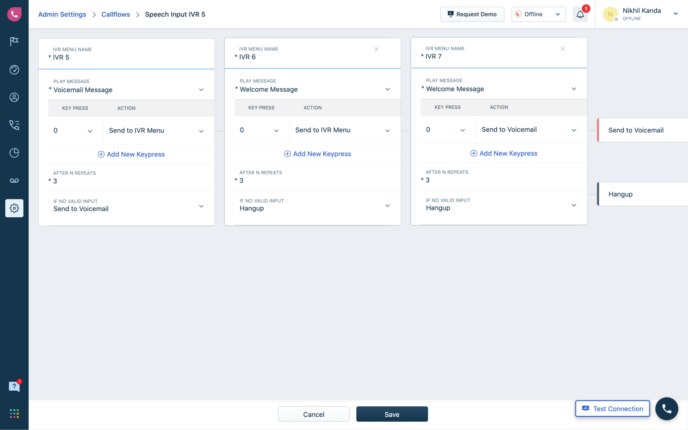Click the voicemail icon in sidebar
Image resolution: width=688 pixels, height=430 pixels.
click(14, 181)
